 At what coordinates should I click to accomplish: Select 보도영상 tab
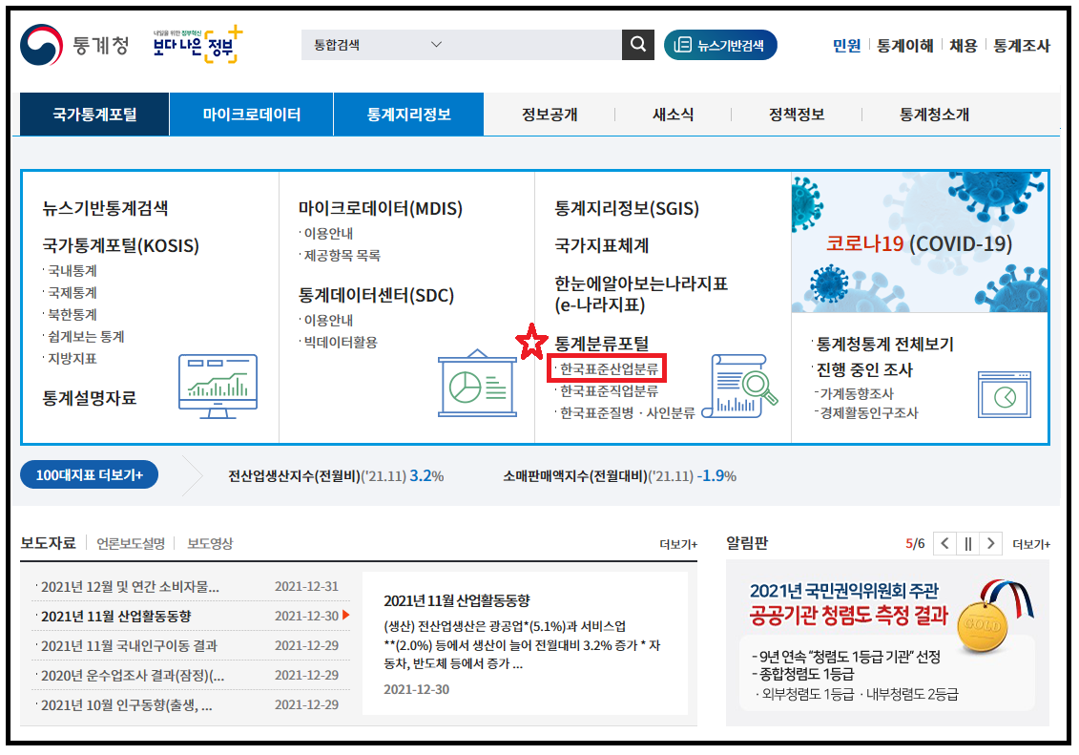[x=210, y=544]
